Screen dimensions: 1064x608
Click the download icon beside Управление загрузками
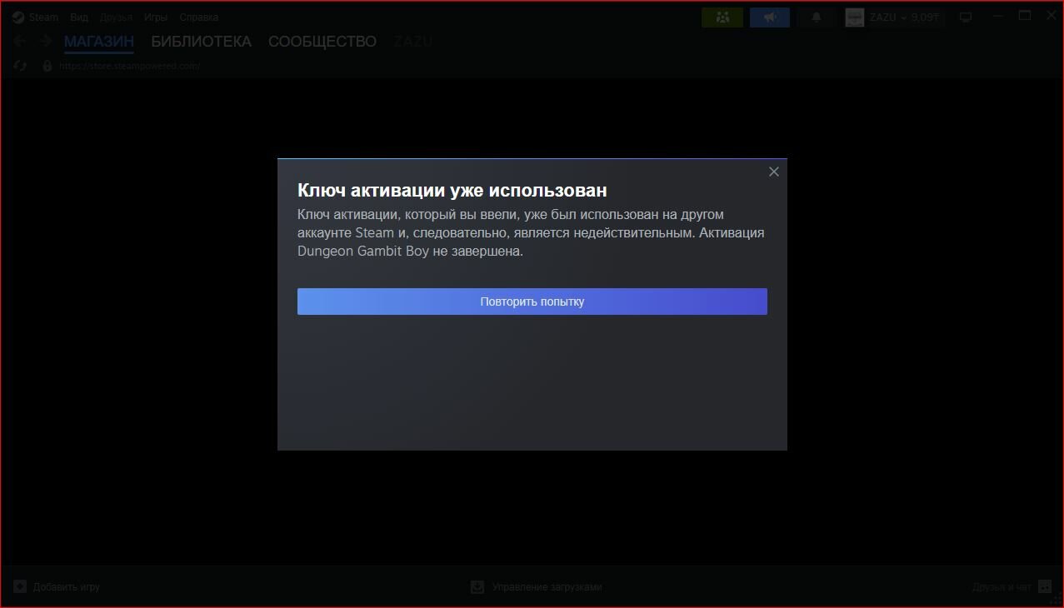[477, 587]
